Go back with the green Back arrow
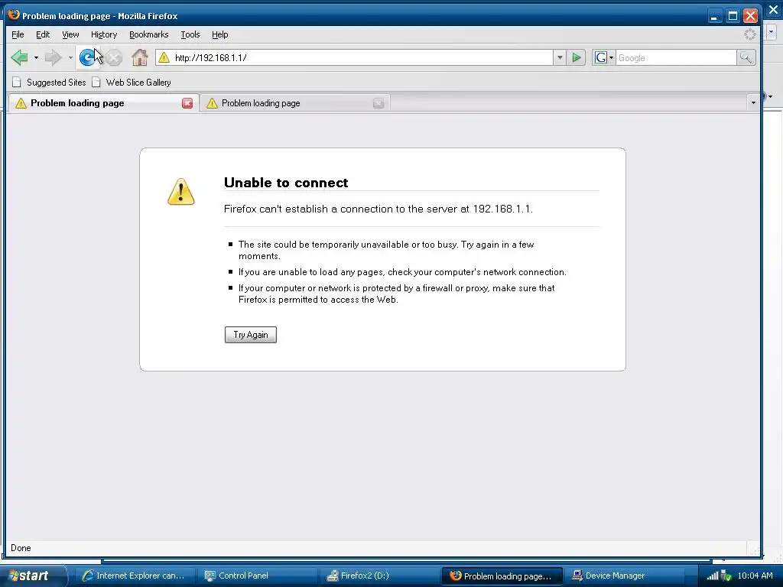 coord(19,57)
